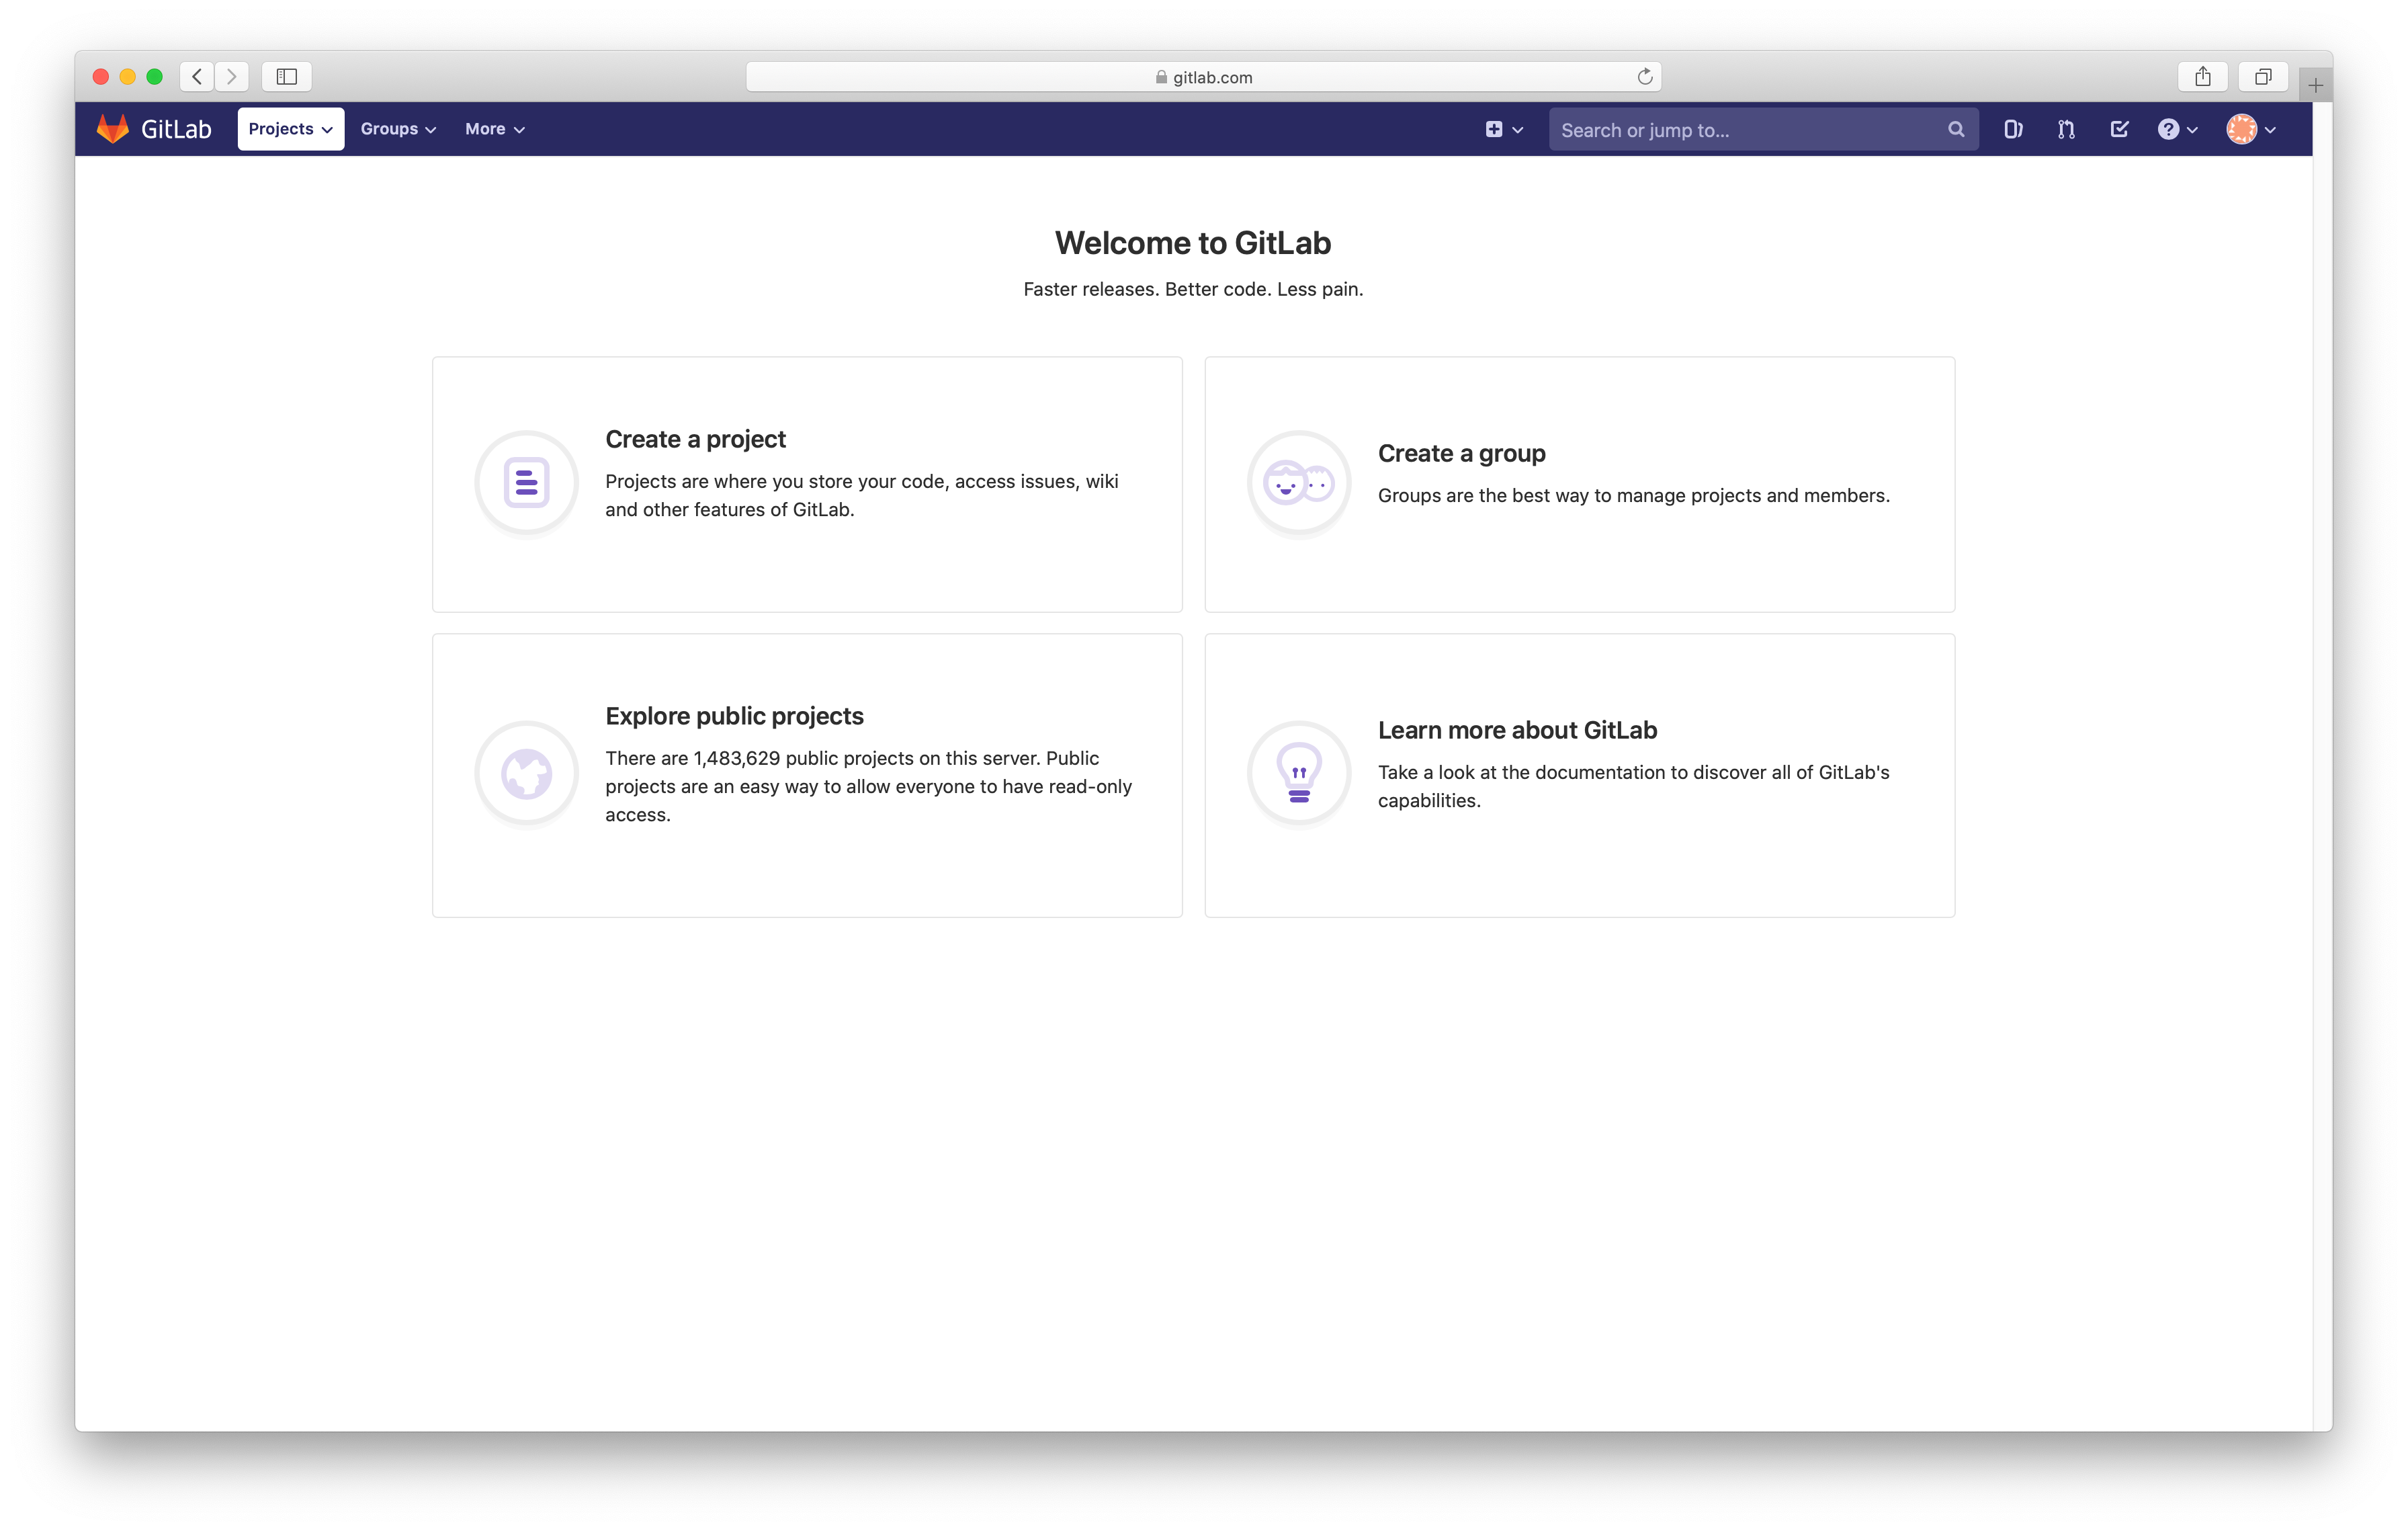The image size is (2408, 1531).
Task: Open the Projects dropdown menu
Action: [x=290, y=129]
